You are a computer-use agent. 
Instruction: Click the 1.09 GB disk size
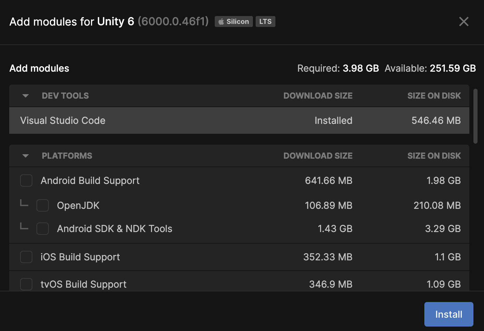[x=443, y=284]
